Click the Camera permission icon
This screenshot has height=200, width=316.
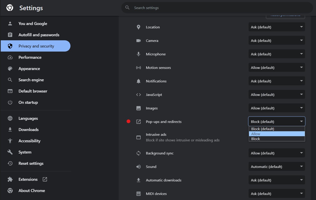[139, 41]
